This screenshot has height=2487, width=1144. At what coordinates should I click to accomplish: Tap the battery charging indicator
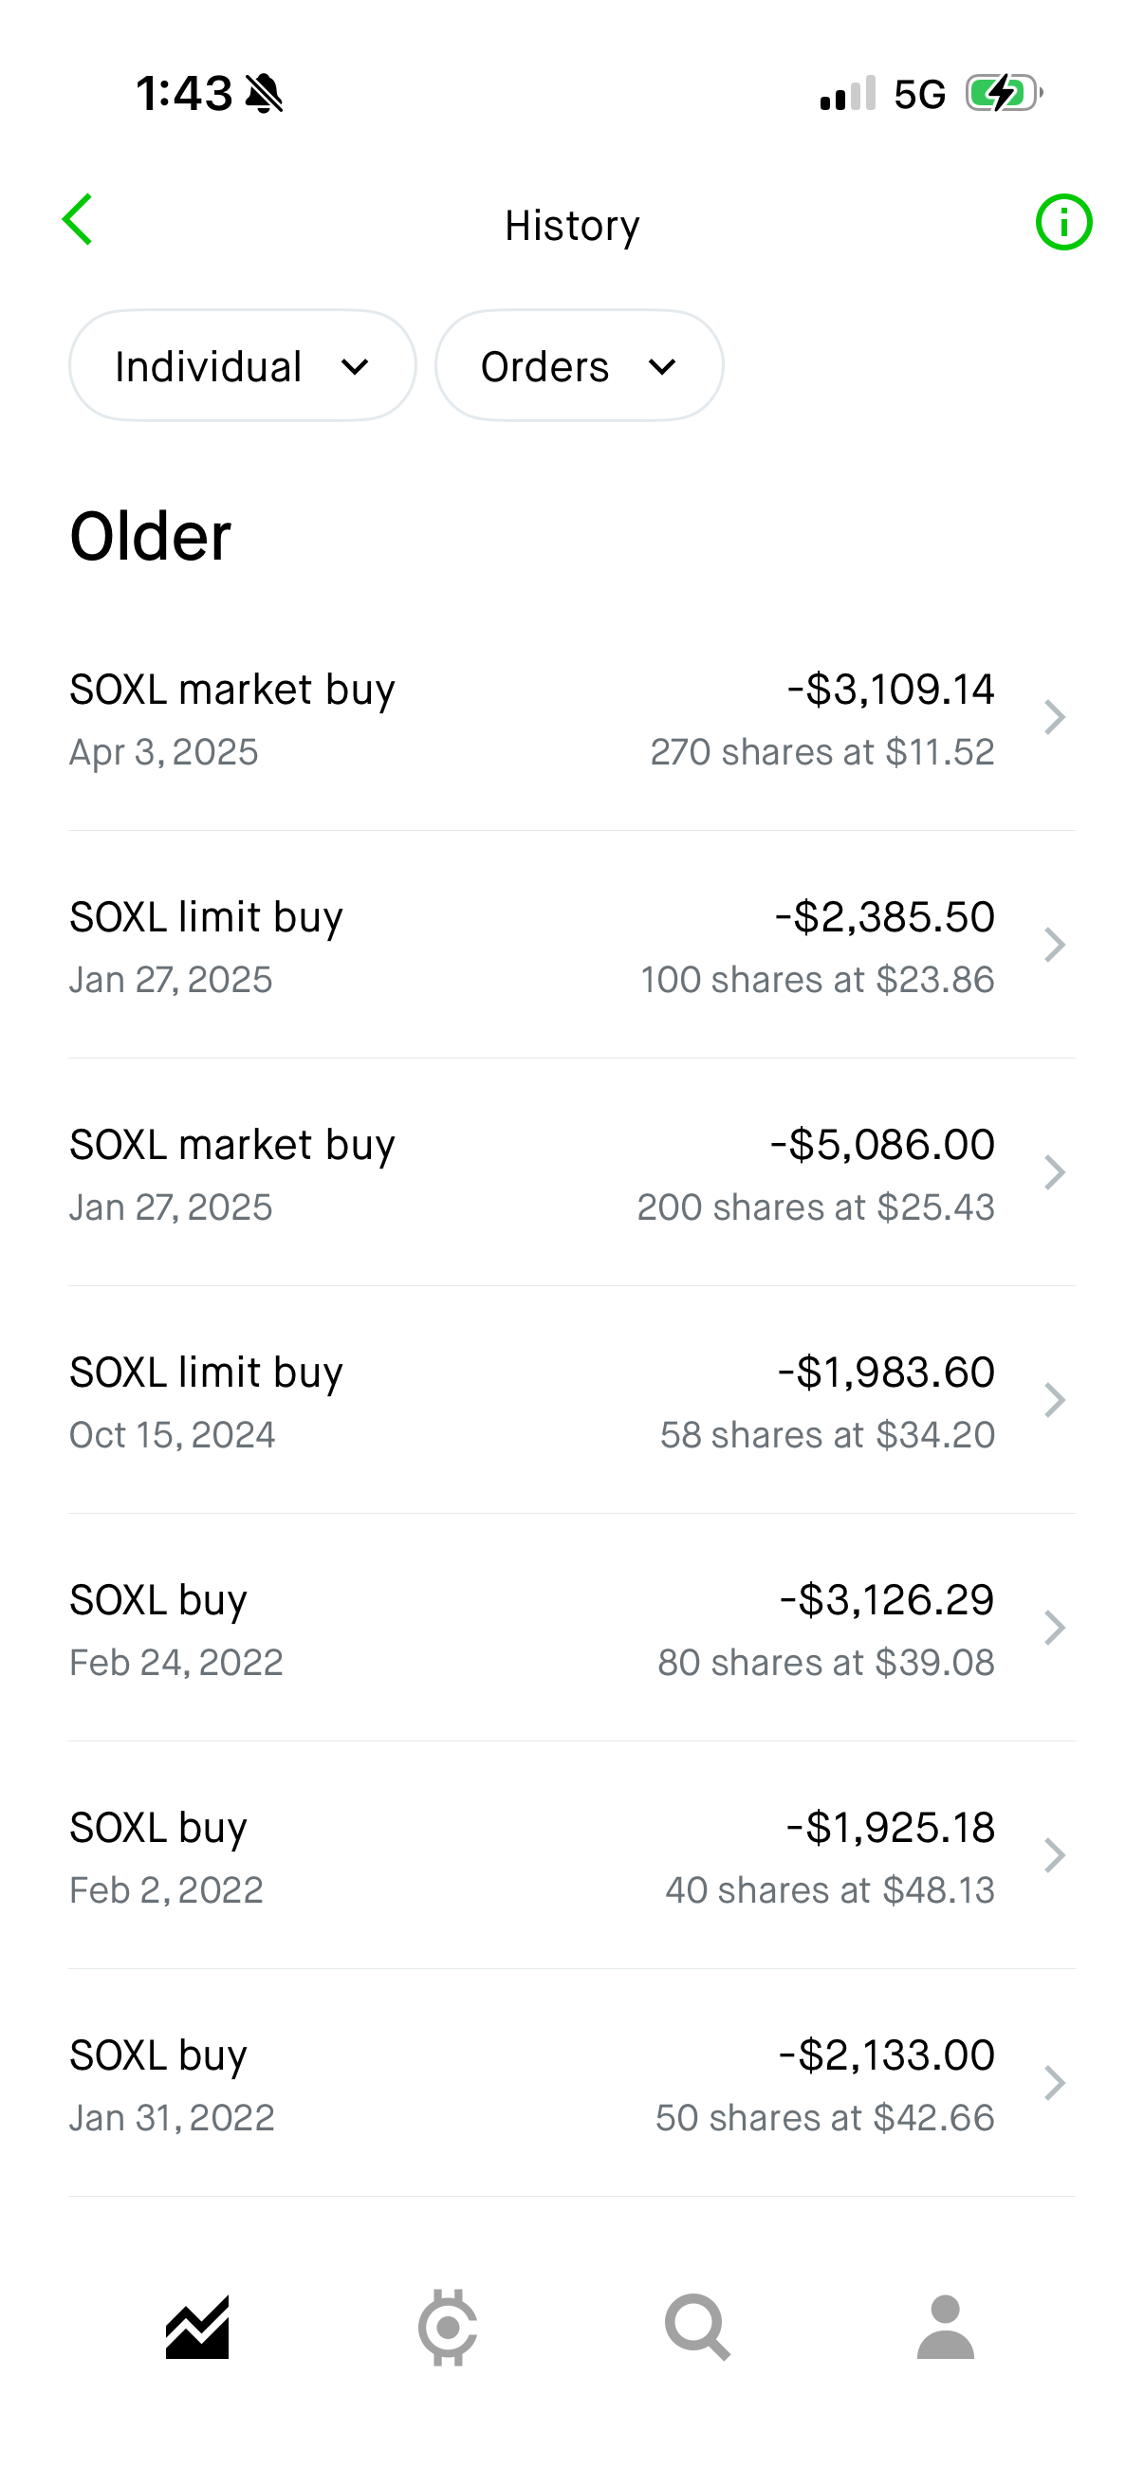tap(1003, 94)
